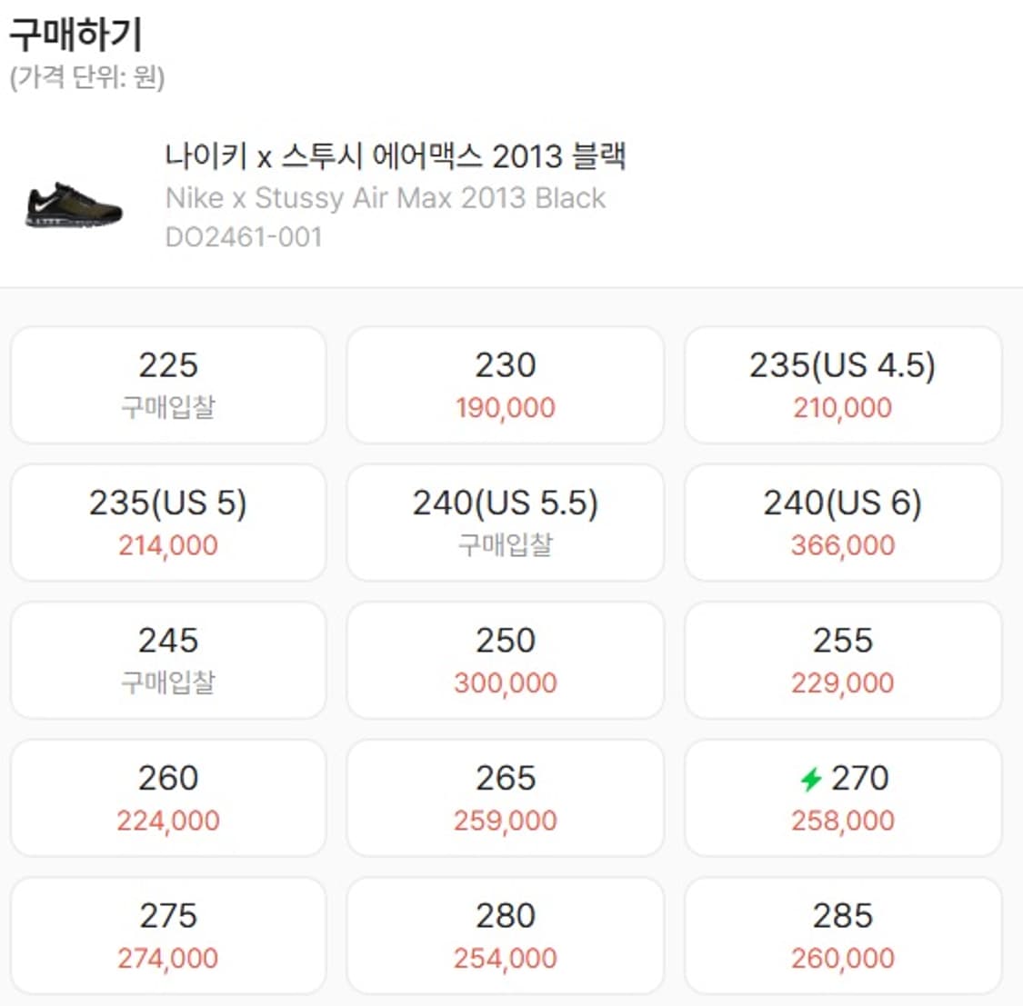Select size 245 to submit a bid

168,660
